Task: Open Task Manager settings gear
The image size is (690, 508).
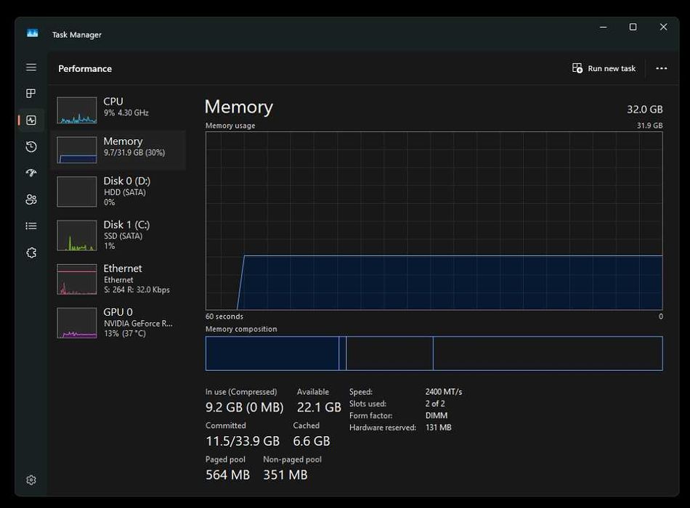Action: coord(31,480)
